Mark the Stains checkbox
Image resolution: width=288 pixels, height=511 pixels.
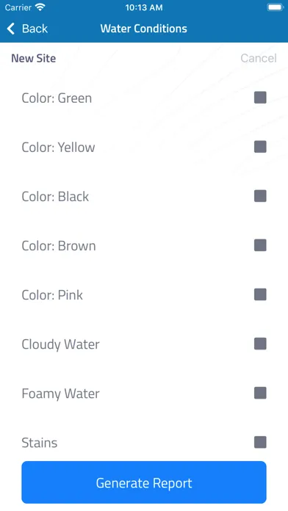coord(260,442)
